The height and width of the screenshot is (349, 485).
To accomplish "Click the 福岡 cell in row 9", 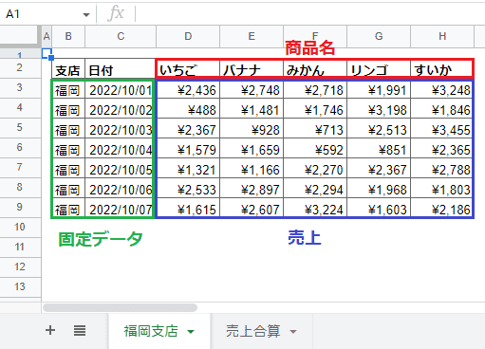I will click(68, 209).
